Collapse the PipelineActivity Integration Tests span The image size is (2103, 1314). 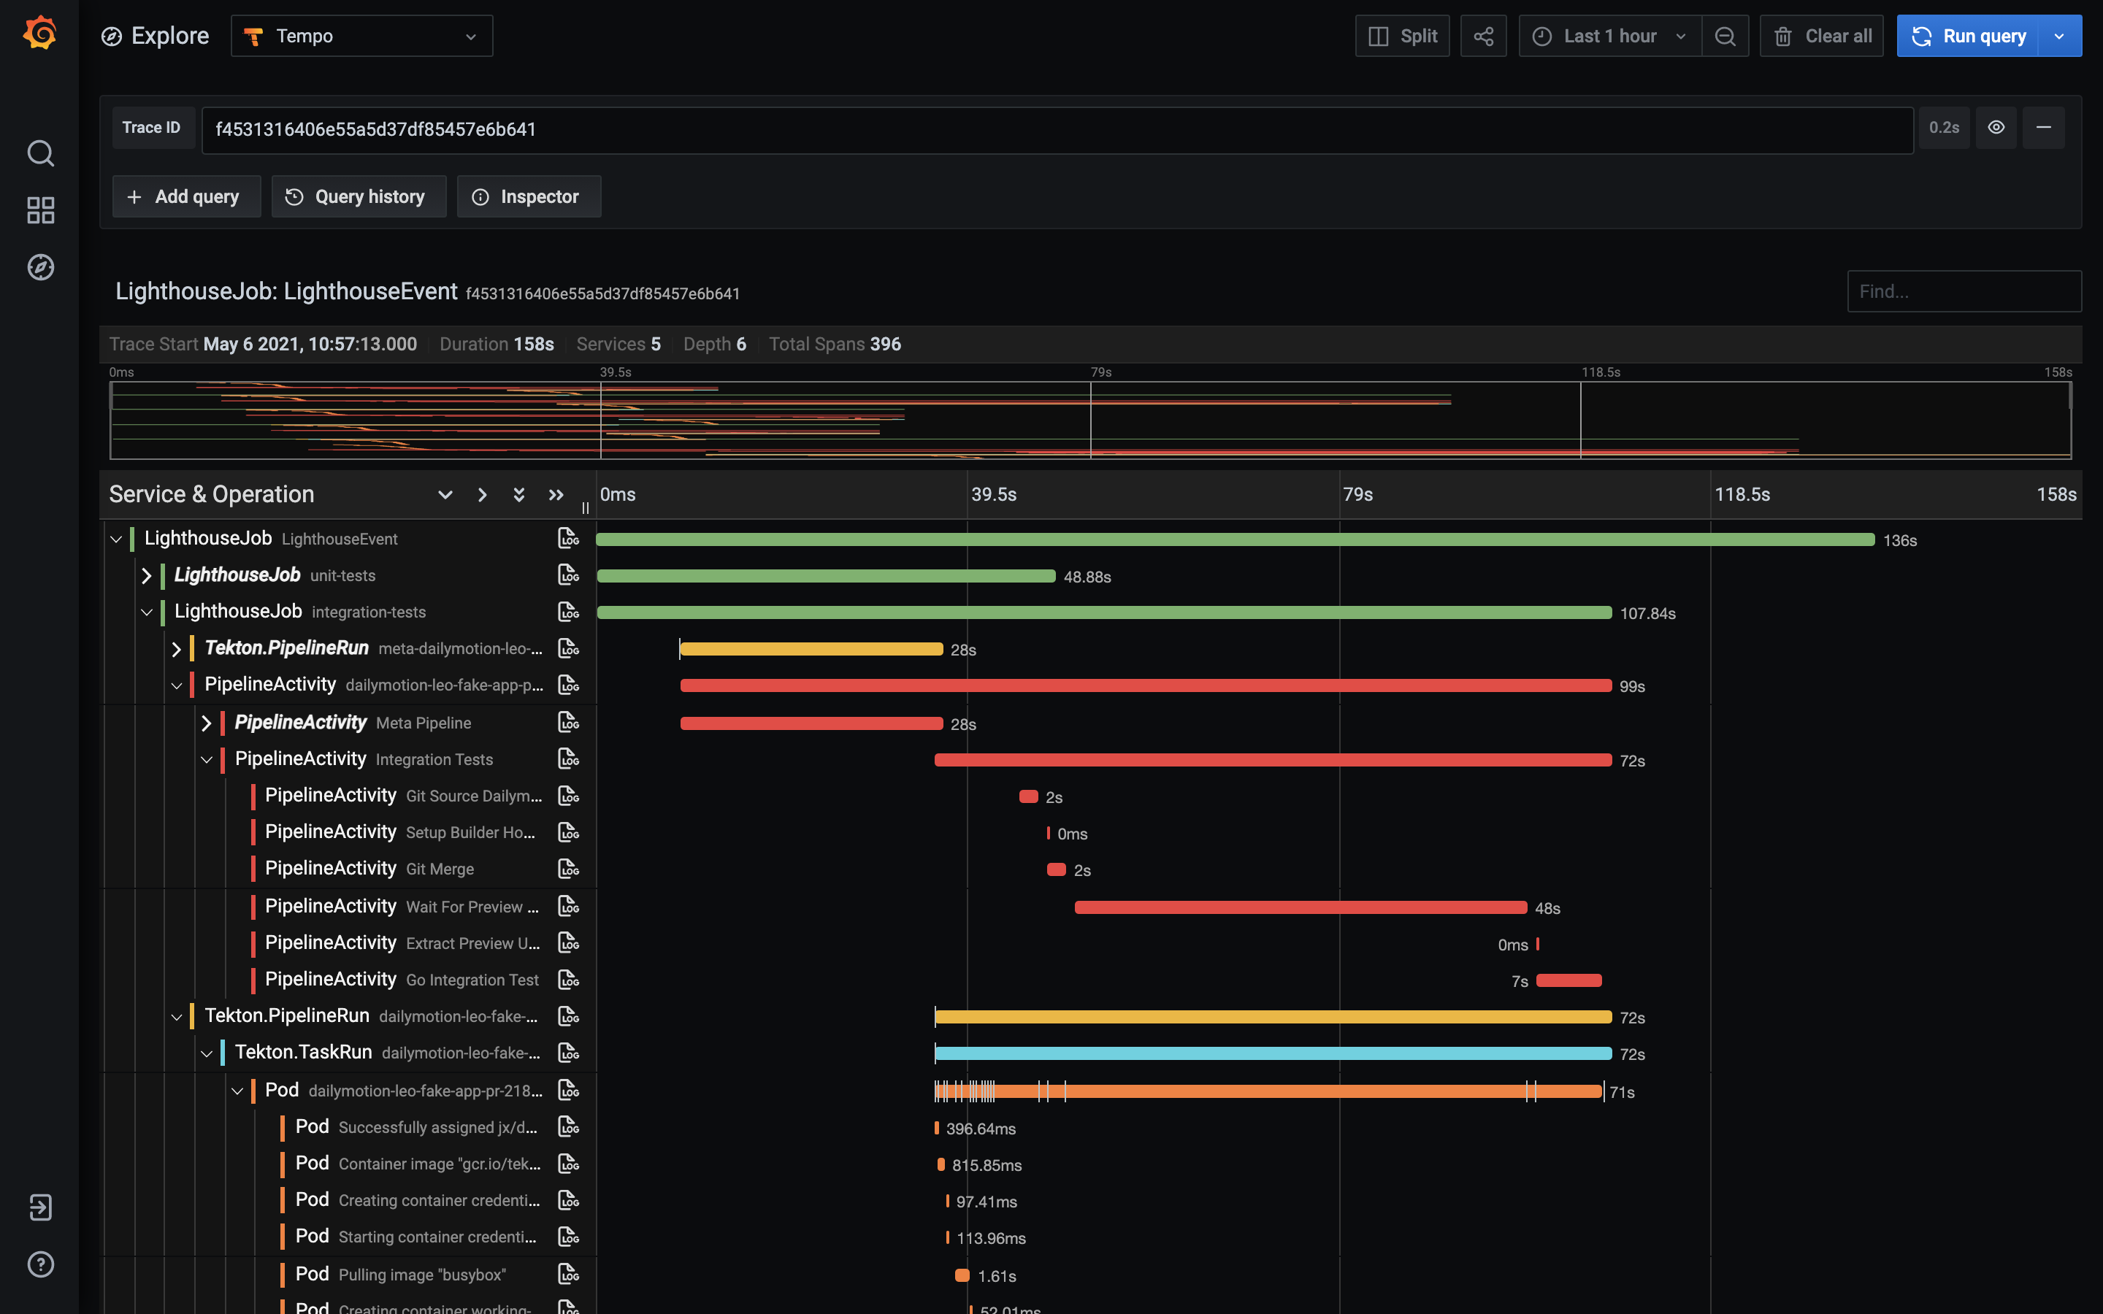(207, 759)
